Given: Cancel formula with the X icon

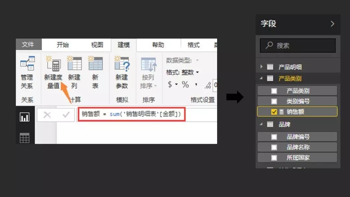Looking at the screenshot, I should [47, 115].
